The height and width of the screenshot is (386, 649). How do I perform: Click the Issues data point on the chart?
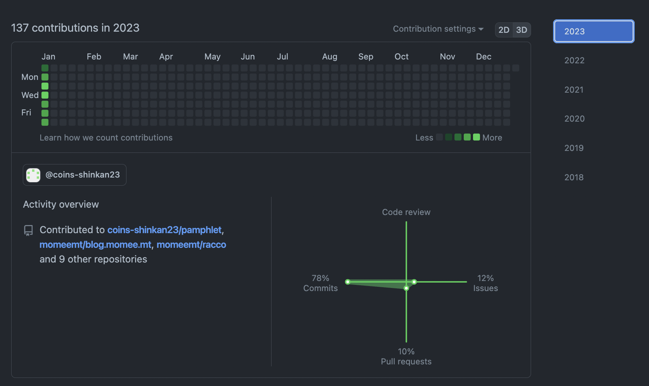click(x=414, y=282)
